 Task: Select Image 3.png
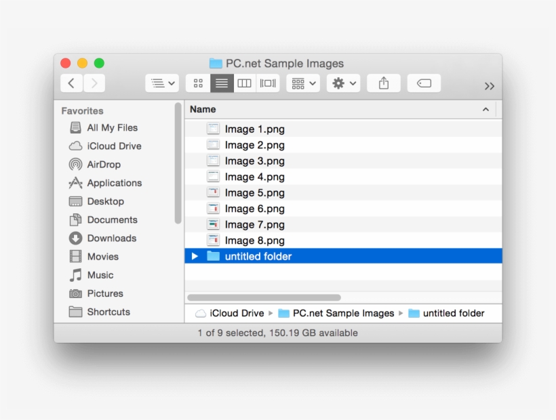tap(343, 161)
